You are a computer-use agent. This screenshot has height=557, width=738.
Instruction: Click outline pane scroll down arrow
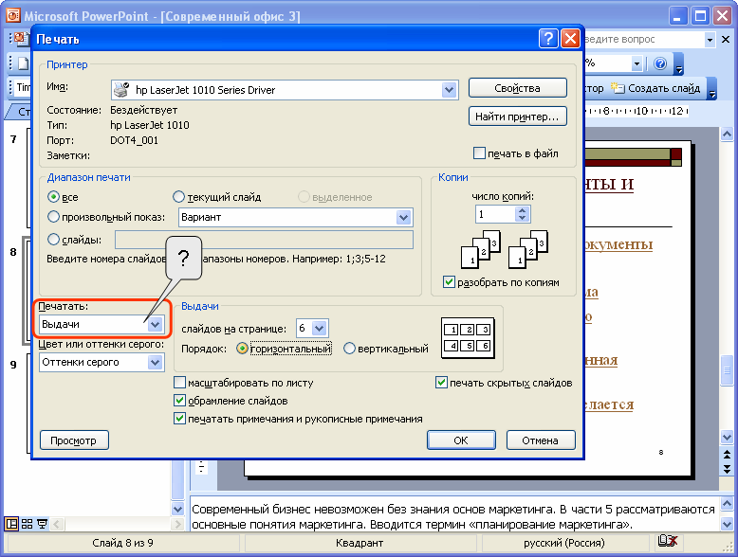178,509
